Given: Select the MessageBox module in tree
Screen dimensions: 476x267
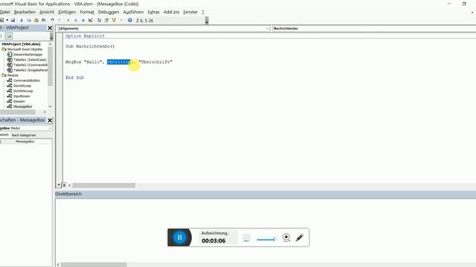Looking at the screenshot, I should click(22, 107).
